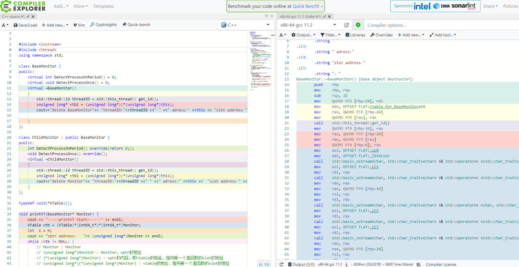The width and height of the screenshot is (519, 267).
Task: Open the code in CppInsights
Action: tap(103, 25)
